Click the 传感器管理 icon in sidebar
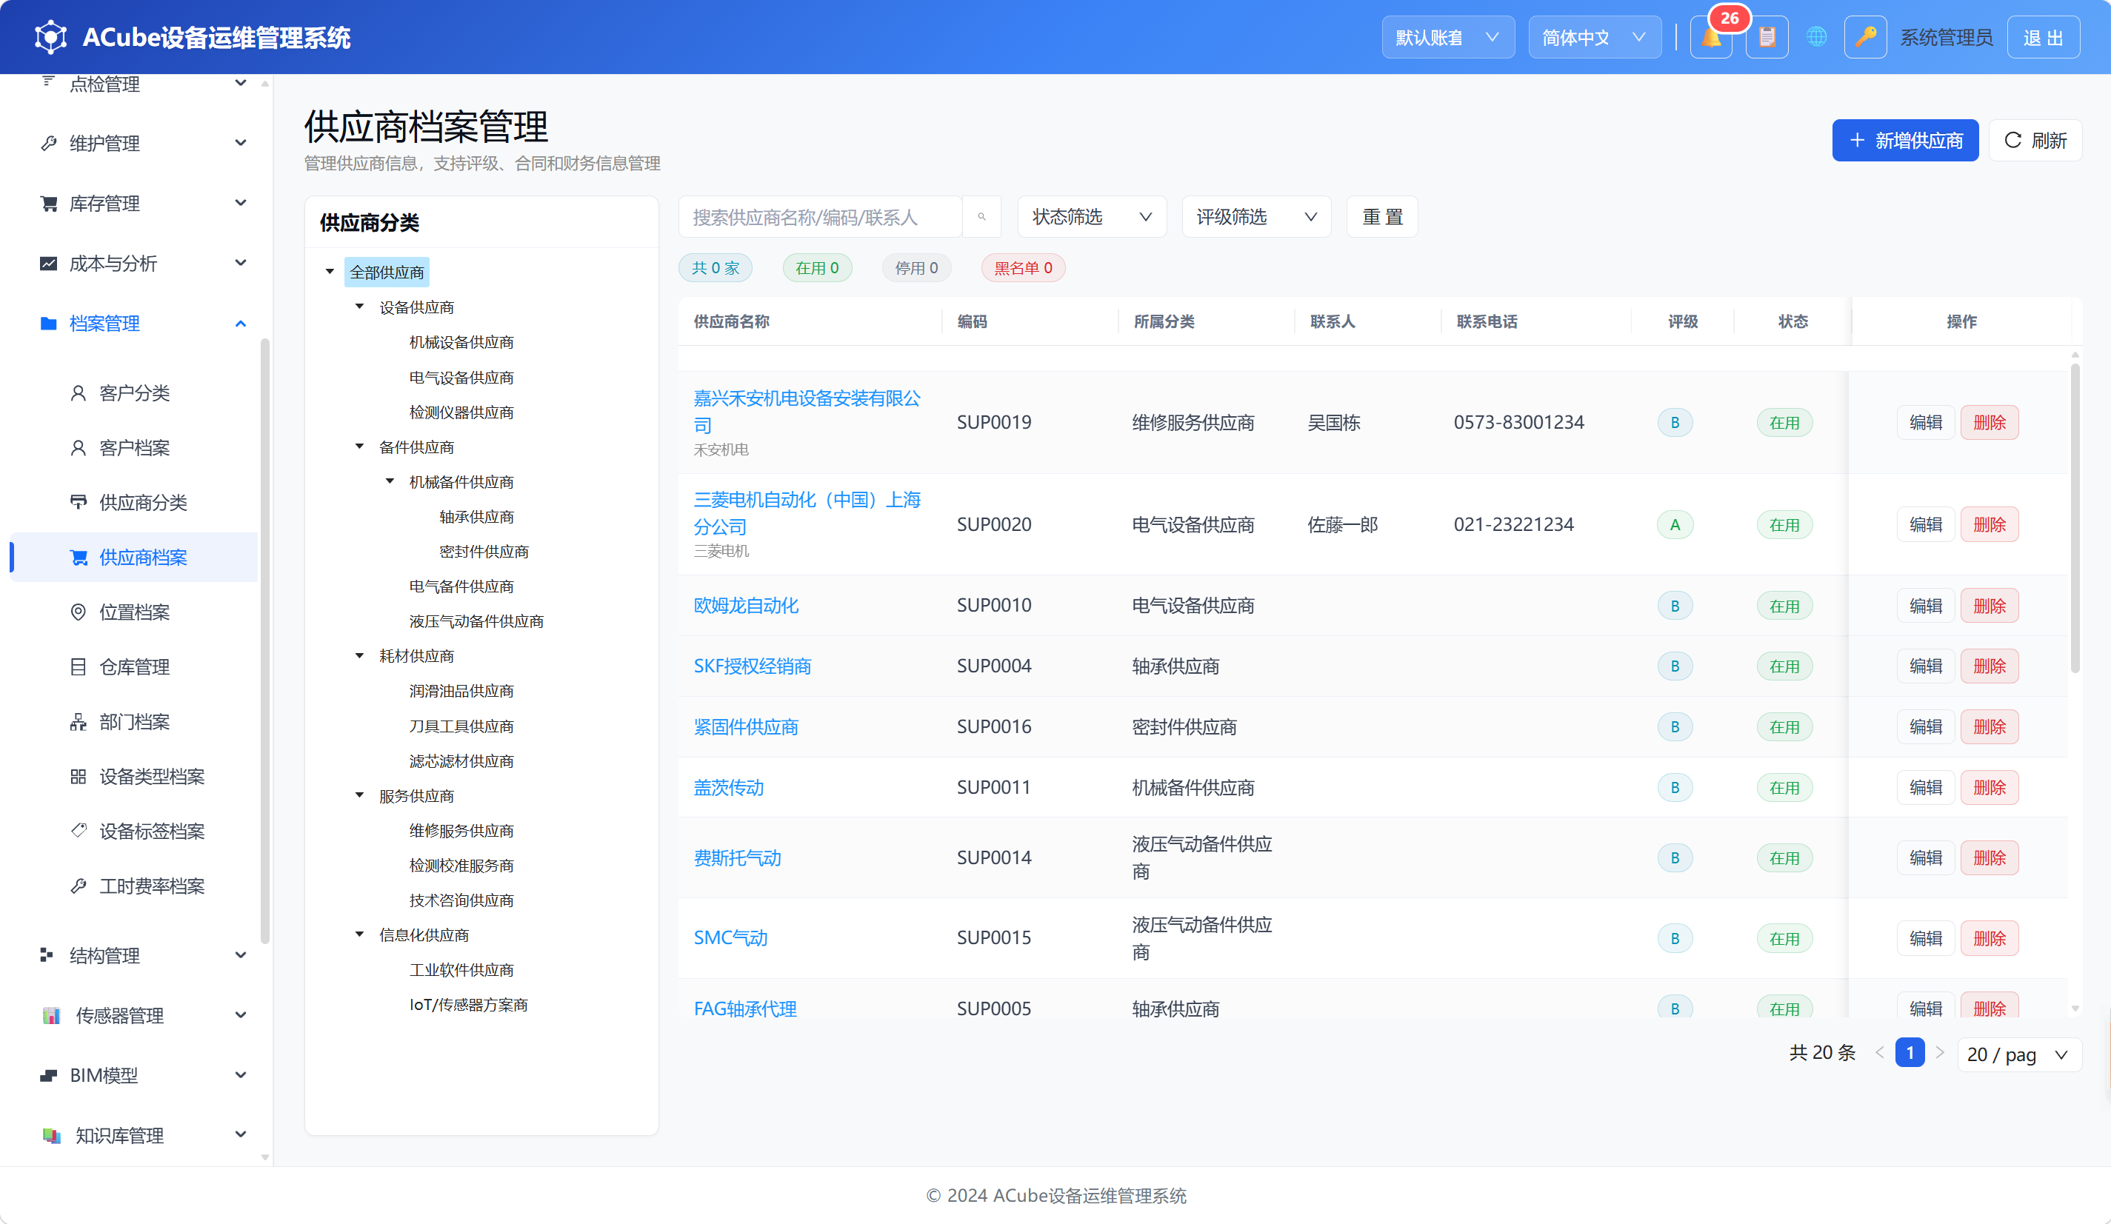This screenshot has height=1224, width=2111. 51,1015
